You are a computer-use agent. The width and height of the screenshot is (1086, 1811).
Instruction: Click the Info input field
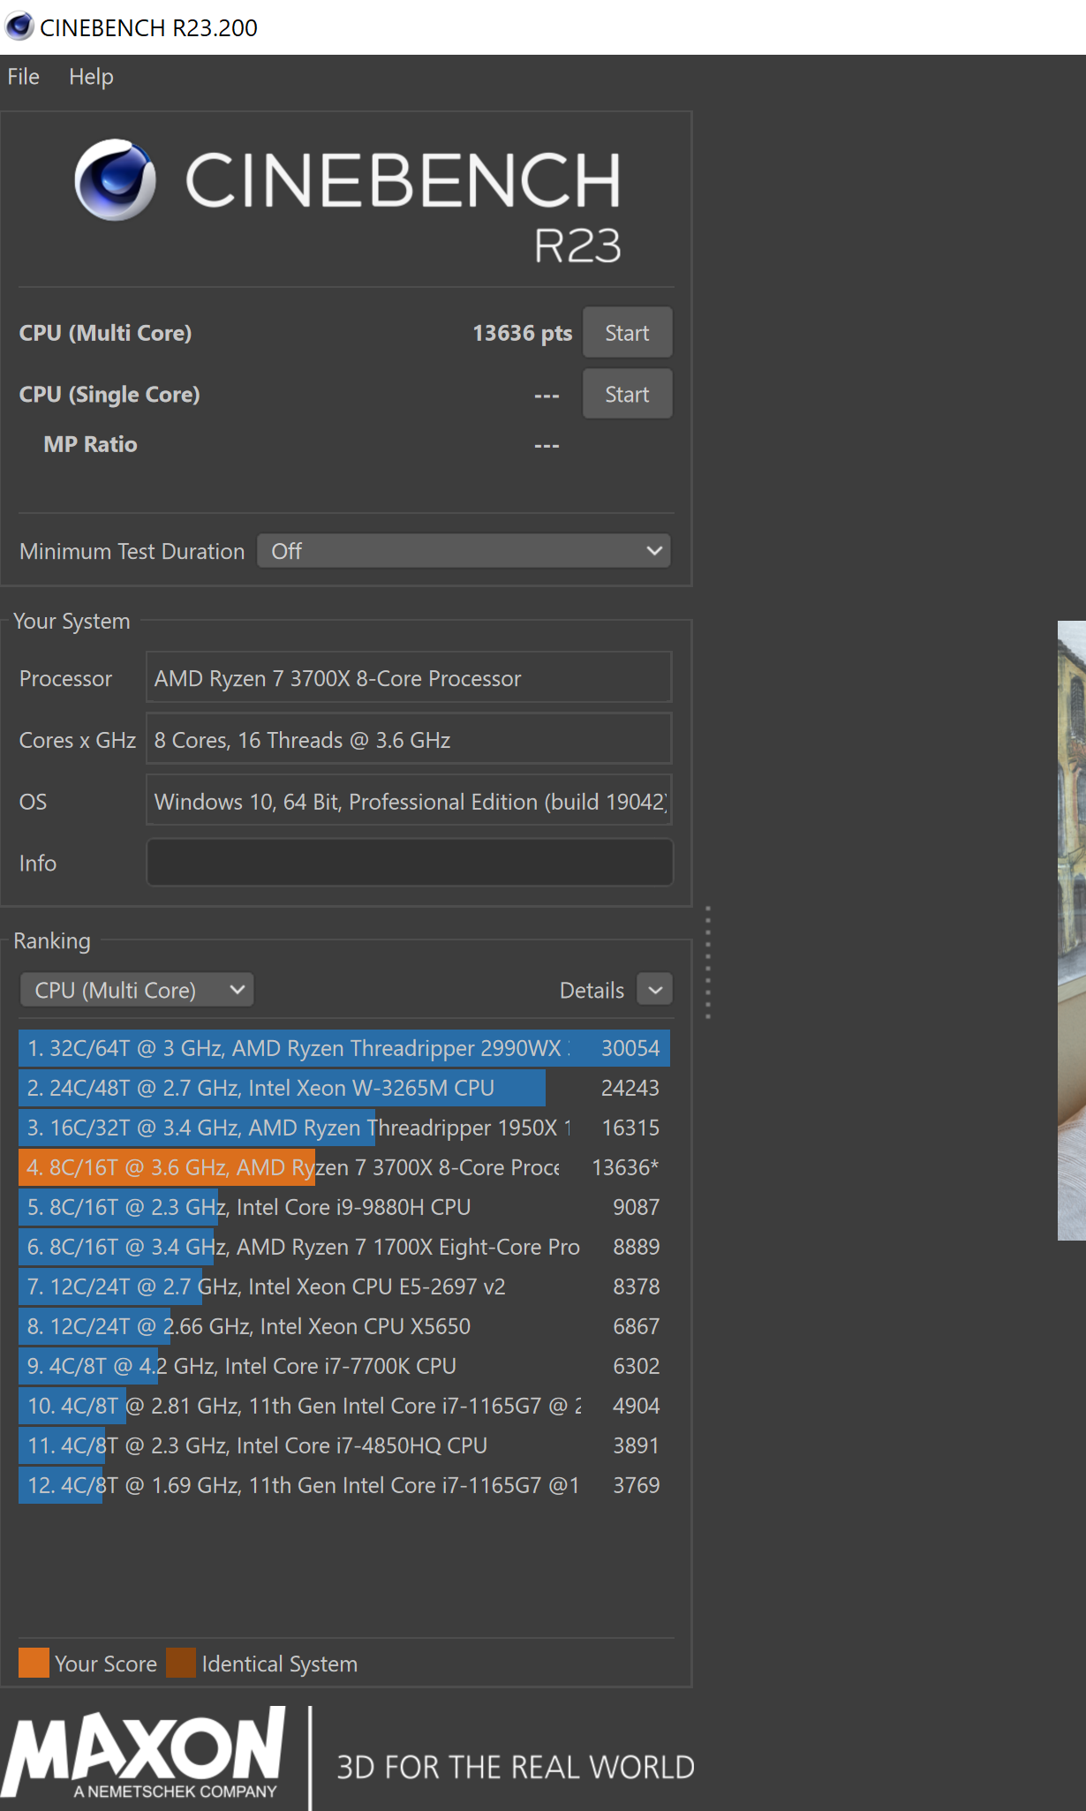pos(409,863)
